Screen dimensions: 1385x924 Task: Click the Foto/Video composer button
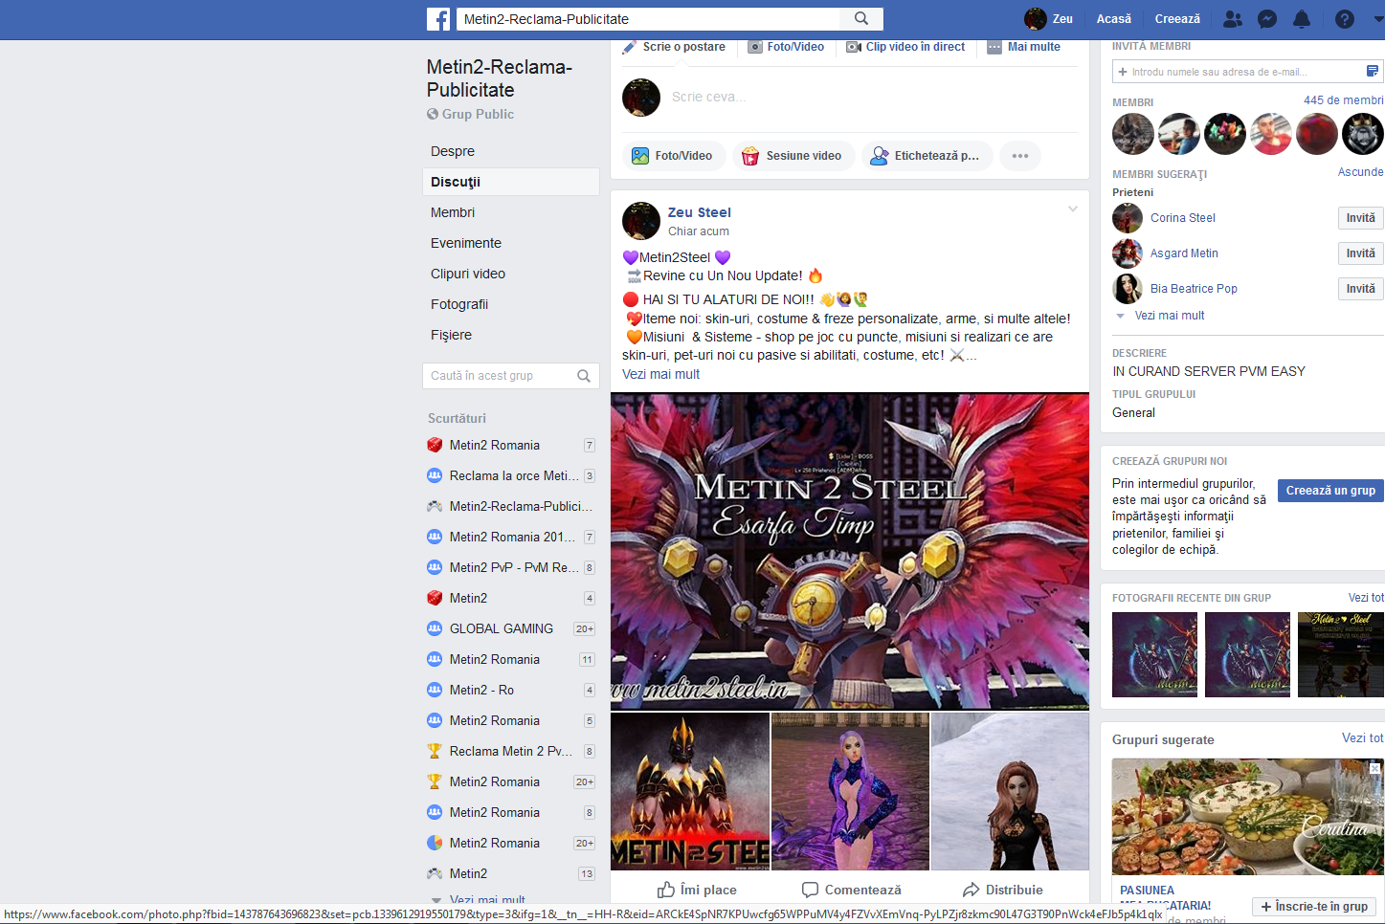point(672,156)
